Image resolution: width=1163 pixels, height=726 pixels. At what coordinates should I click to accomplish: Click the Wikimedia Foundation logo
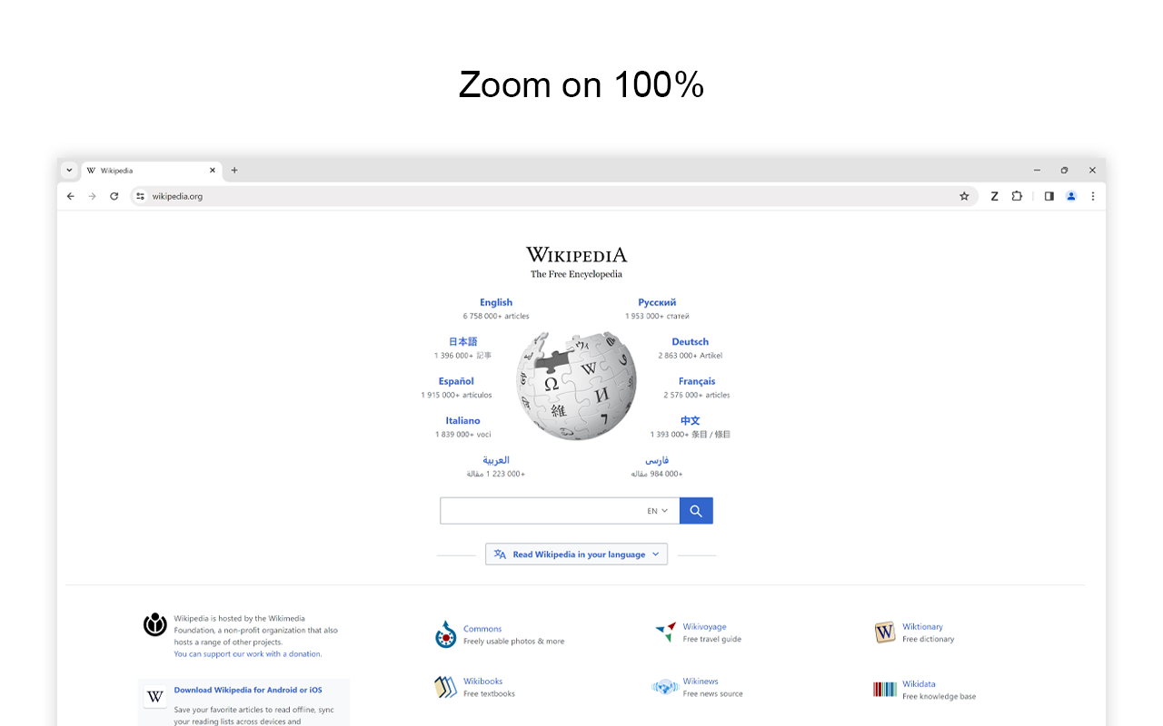pyautogui.click(x=154, y=624)
